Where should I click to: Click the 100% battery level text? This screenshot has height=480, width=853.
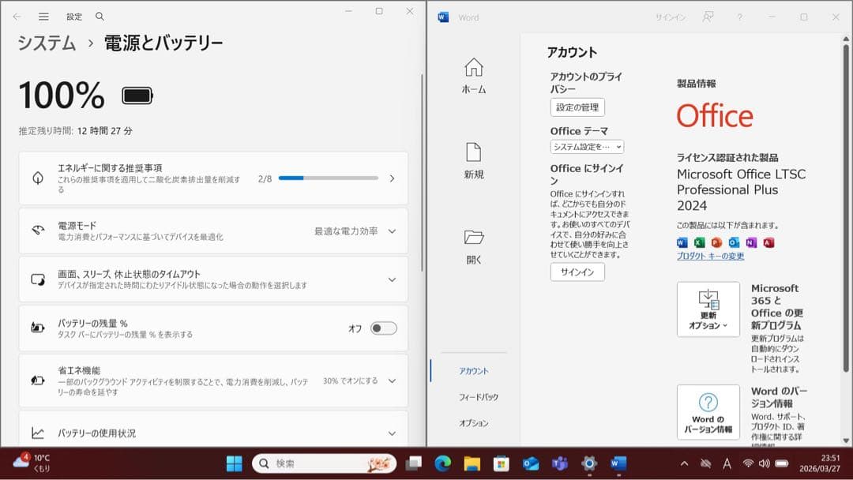pyautogui.click(x=62, y=96)
